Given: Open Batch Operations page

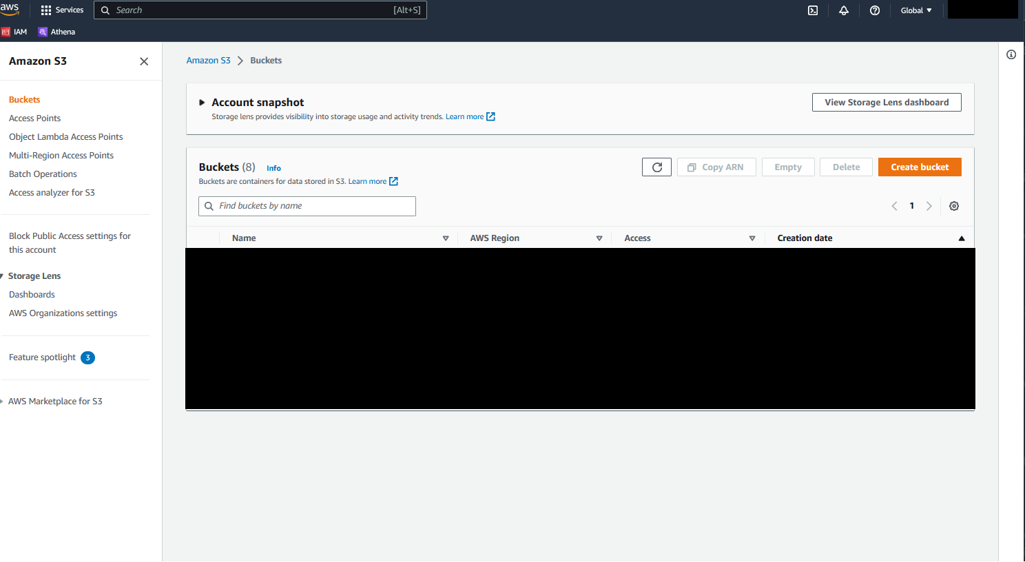Looking at the screenshot, I should (x=43, y=174).
